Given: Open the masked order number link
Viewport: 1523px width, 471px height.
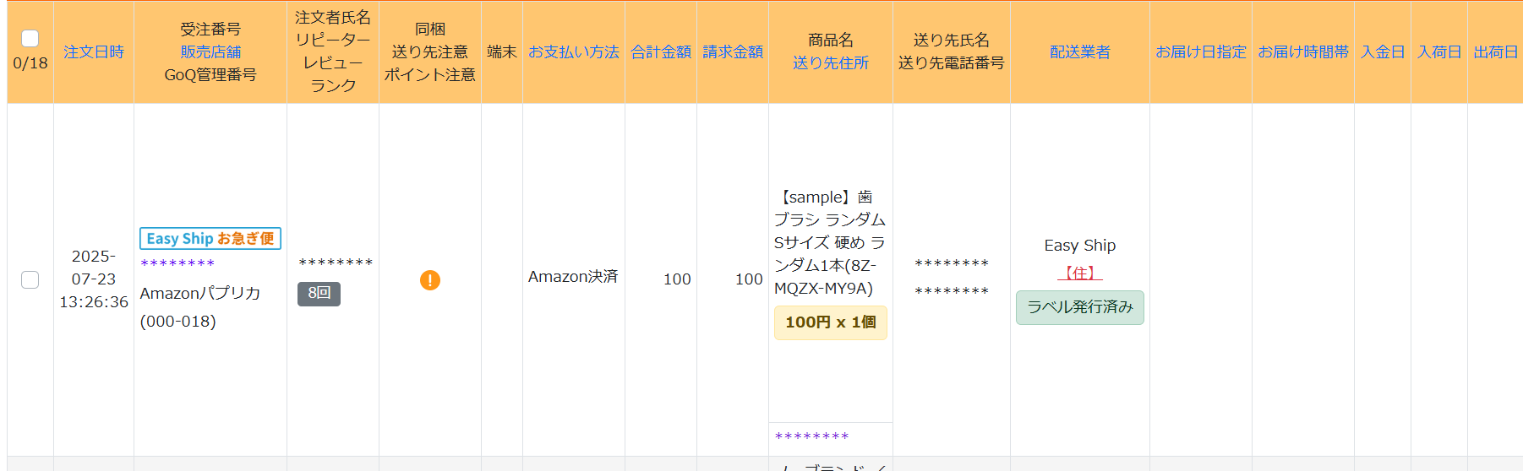Looking at the screenshot, I should (x=177, y=264).
